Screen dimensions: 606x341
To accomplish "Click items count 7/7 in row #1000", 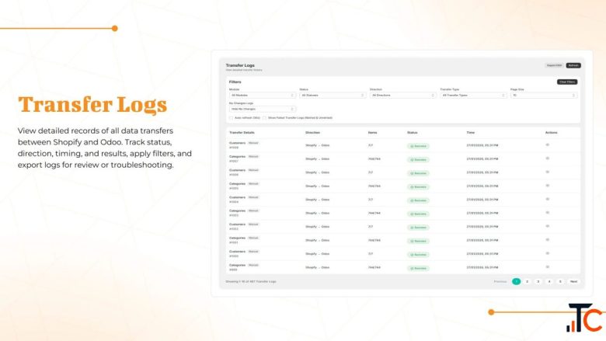I will tap(371, 254).
